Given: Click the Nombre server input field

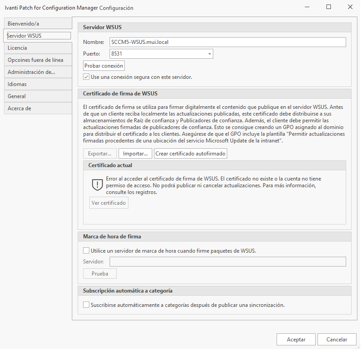Looking at the screenshot, I should tap(227, 42).
